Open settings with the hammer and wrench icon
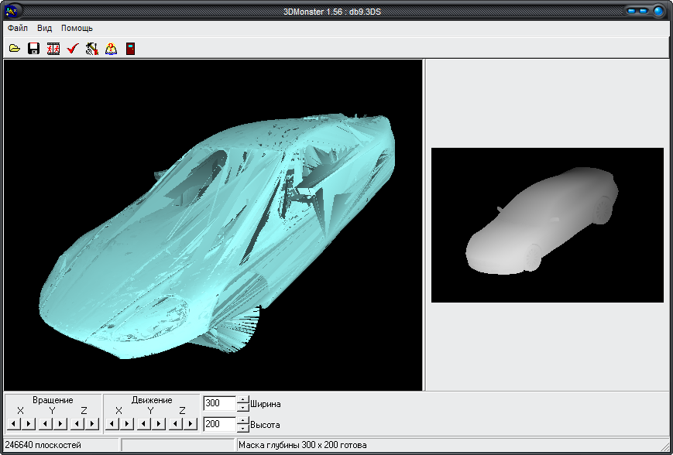Image resolution: width=673 pixels, height=455 pixels. pyautogui.click(x=92, y=49)
